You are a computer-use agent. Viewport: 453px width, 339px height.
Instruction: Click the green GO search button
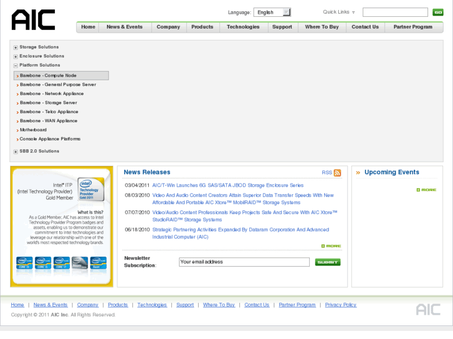[x=438, y=12]
